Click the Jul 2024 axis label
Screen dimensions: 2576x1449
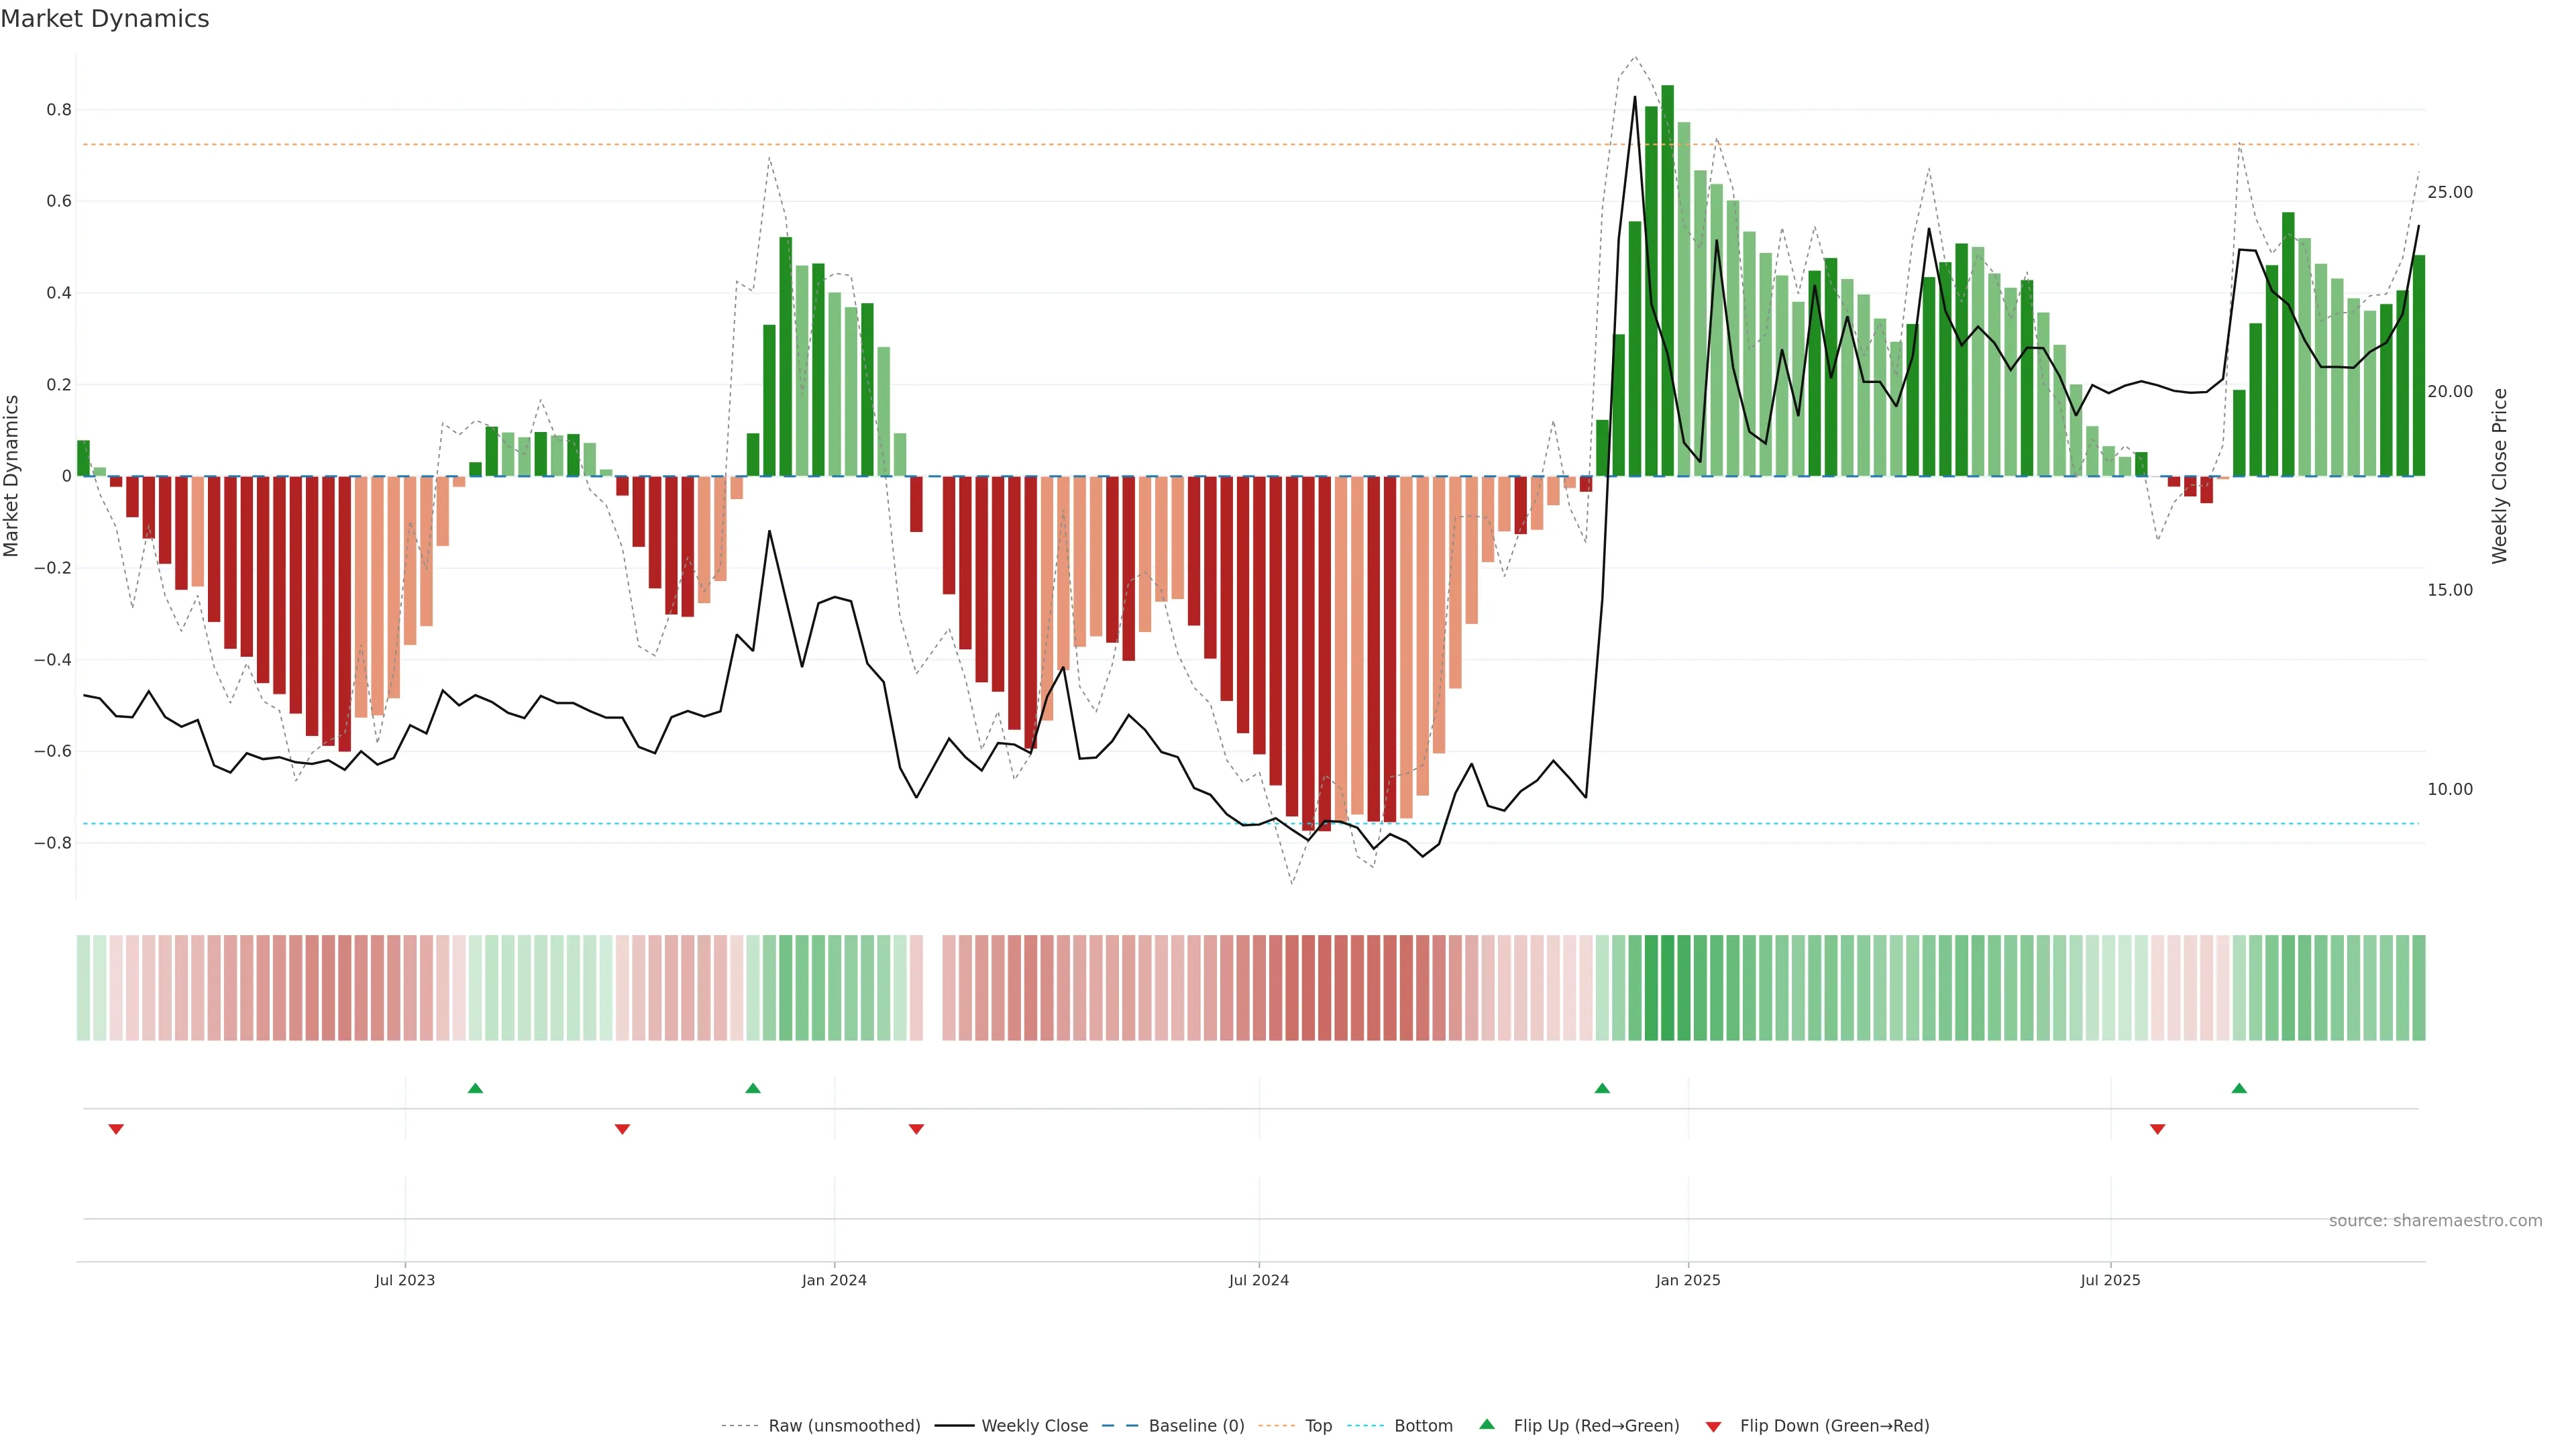[1258, 1280]
